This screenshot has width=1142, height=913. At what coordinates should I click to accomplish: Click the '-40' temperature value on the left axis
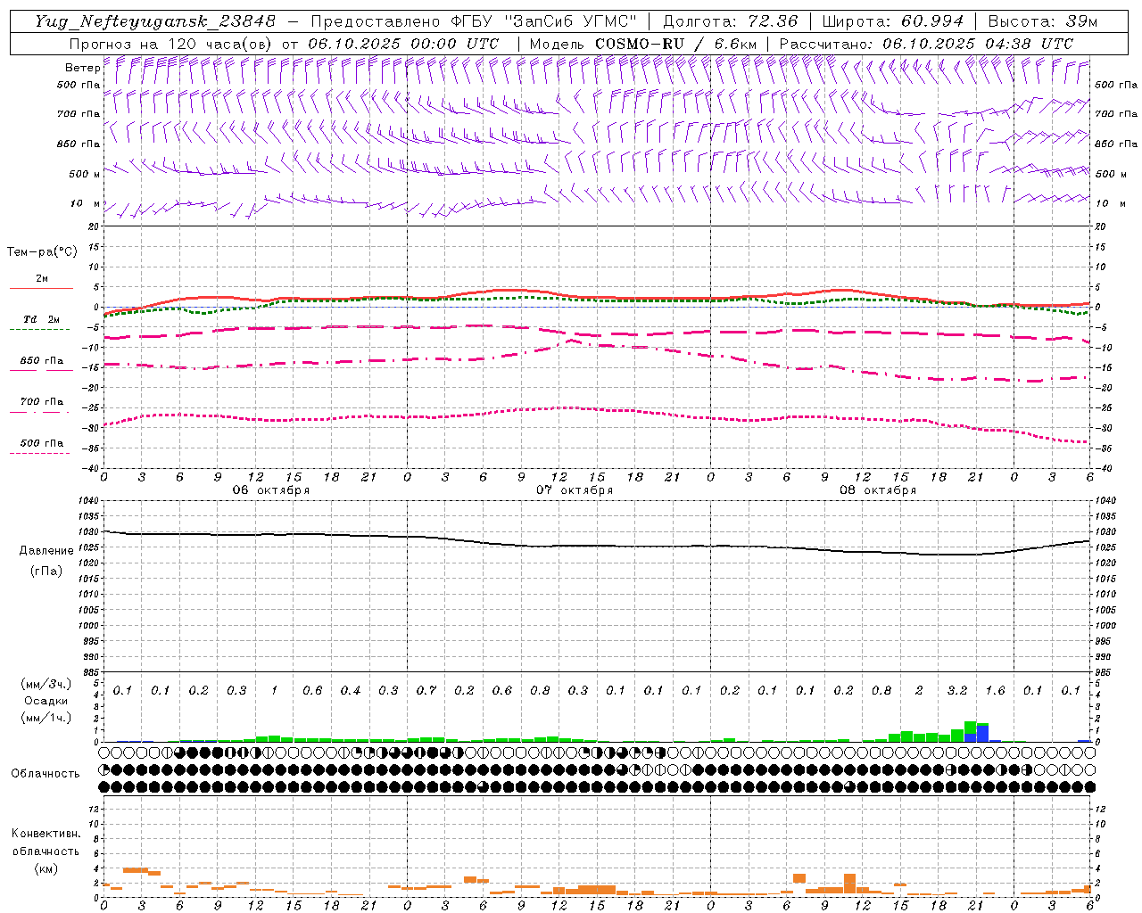coord(91,468)
